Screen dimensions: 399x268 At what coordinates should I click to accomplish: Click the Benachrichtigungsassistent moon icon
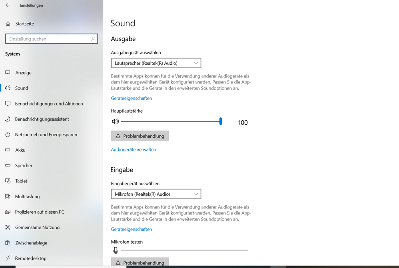point(7,119)
